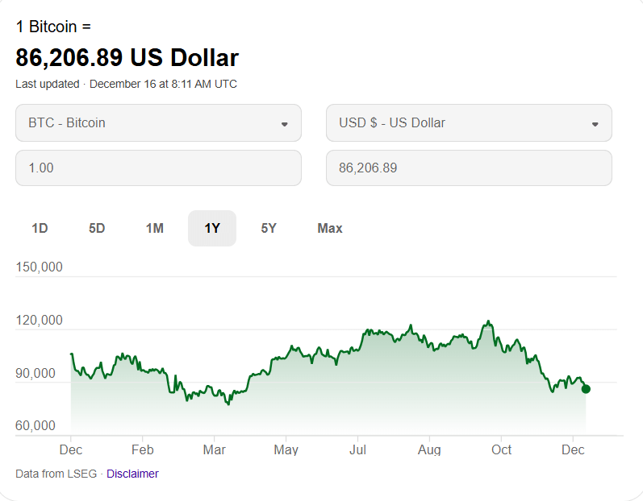This screenshot has height=501, width=643.
Task: Click the 120,000 gridline label
Action: point(39,320)
